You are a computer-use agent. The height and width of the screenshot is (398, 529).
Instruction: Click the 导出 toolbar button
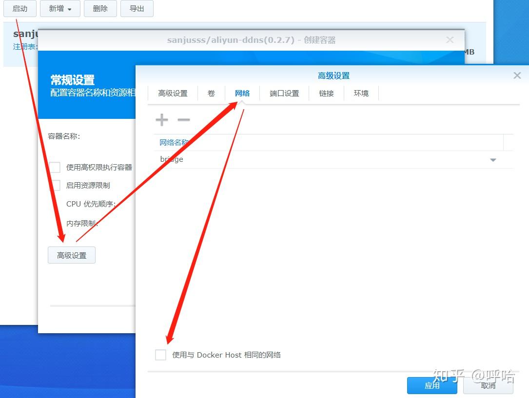pos(137,9)
